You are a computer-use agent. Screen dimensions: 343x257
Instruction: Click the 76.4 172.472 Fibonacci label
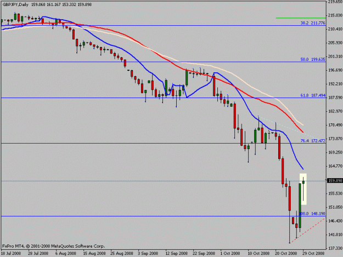tap(313, 141)
